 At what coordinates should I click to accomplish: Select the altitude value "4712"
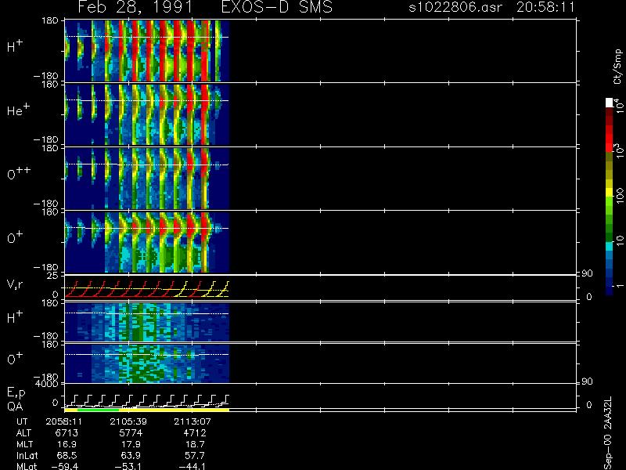coord(194,433)
